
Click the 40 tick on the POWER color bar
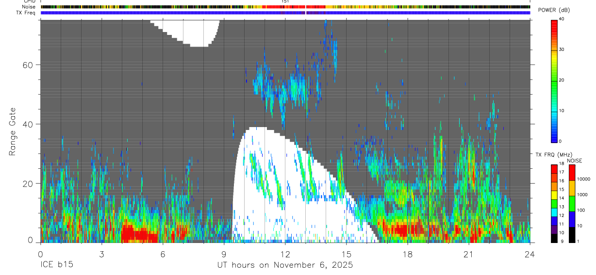click(563, 19)
